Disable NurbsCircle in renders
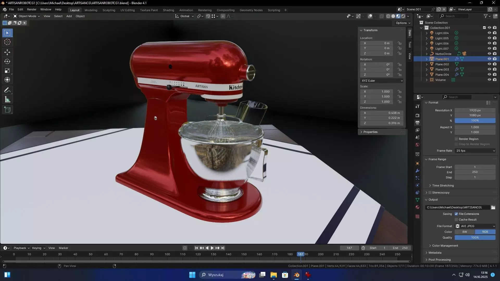The height and width of the screenshot is (281, 500). tap(495, 54)
